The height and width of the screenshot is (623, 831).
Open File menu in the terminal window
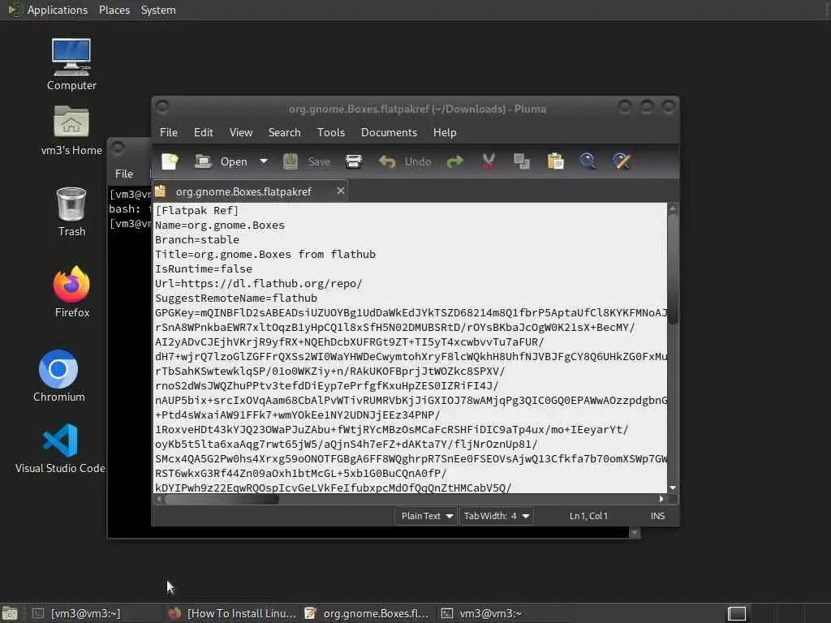[x=124, y=174]
